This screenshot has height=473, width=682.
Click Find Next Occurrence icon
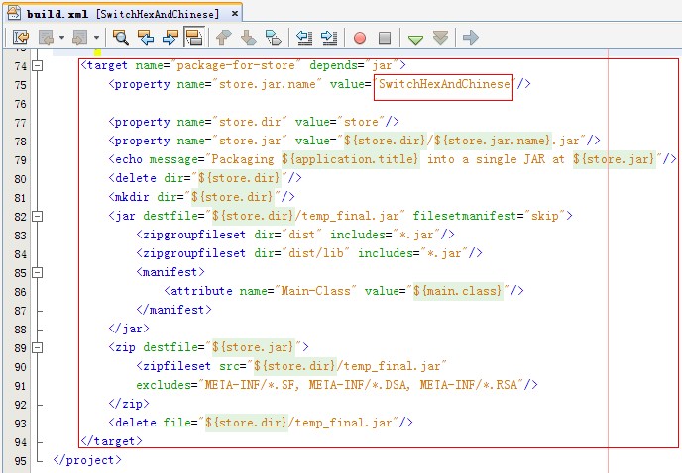tap(170, 38)
